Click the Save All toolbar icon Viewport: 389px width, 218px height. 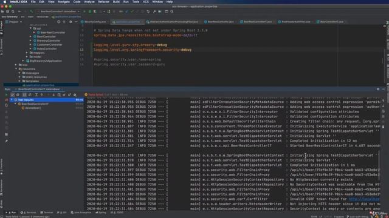7,12
